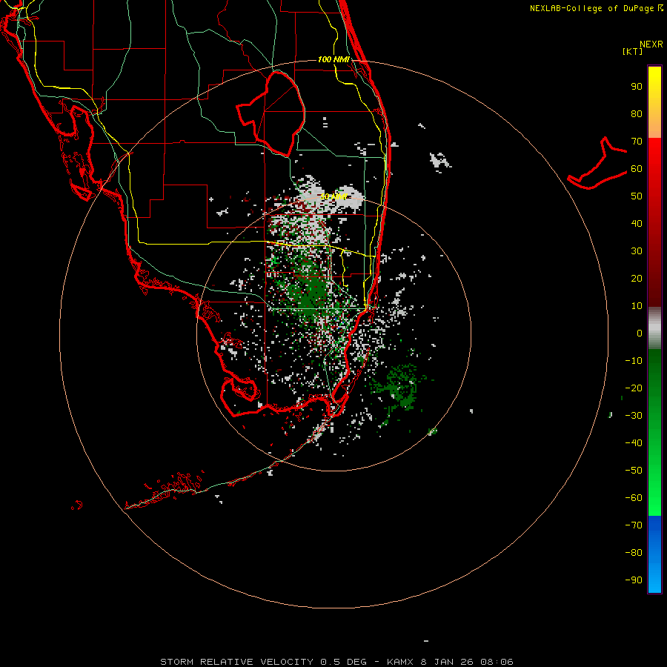Click the 50 value on velocity scale
667x667 pixels.
pyautogui.click(x=637, y=196)
